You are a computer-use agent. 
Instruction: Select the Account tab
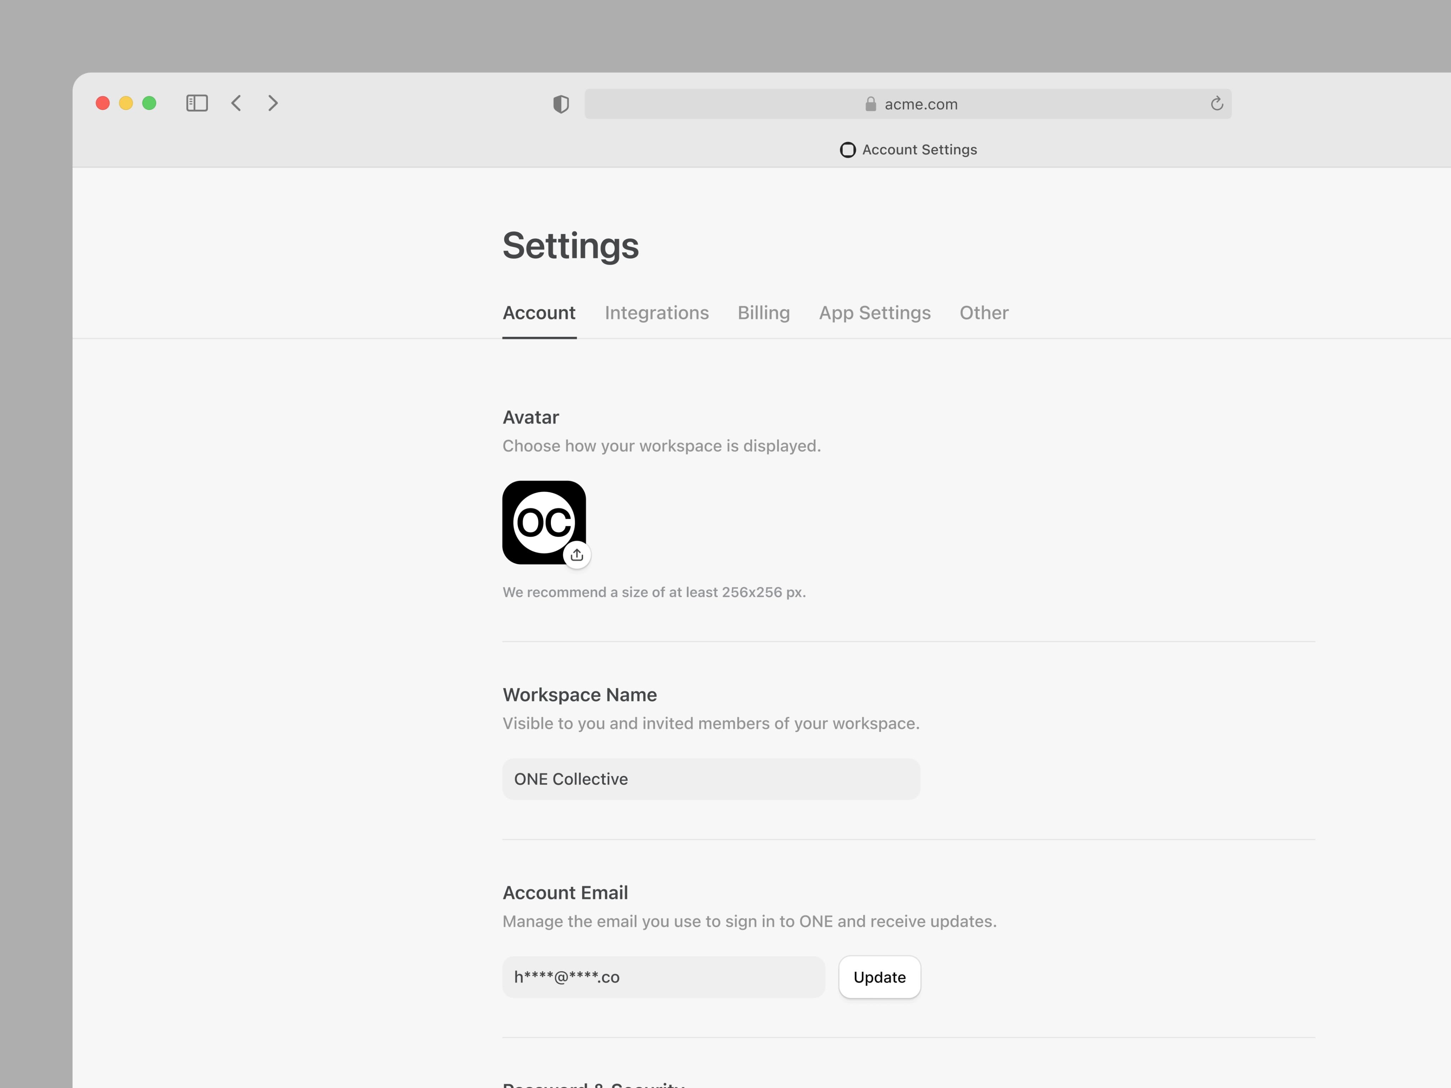point(539,313)
